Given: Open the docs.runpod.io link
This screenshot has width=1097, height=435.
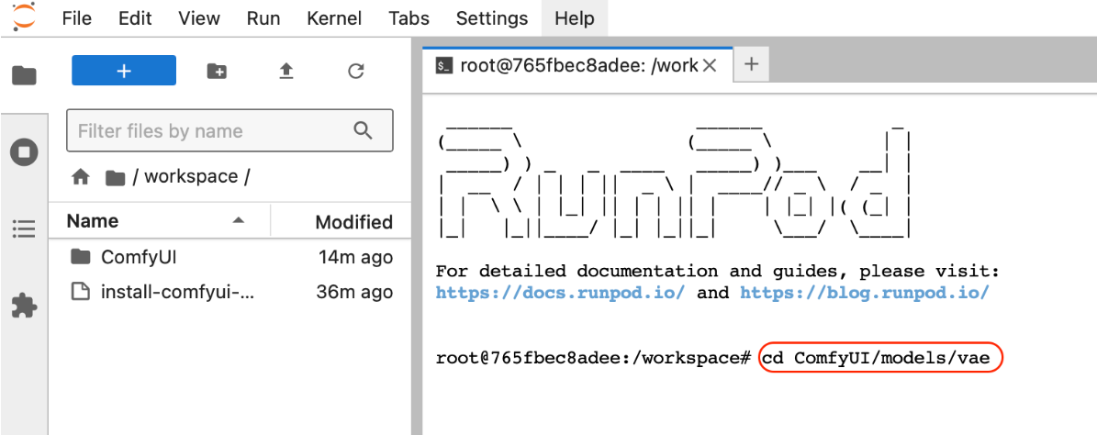Looking at the screenshot, I should (x=560, y=293).
